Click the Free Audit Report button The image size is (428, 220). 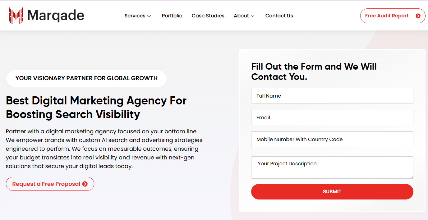click(x=393, y=16)
